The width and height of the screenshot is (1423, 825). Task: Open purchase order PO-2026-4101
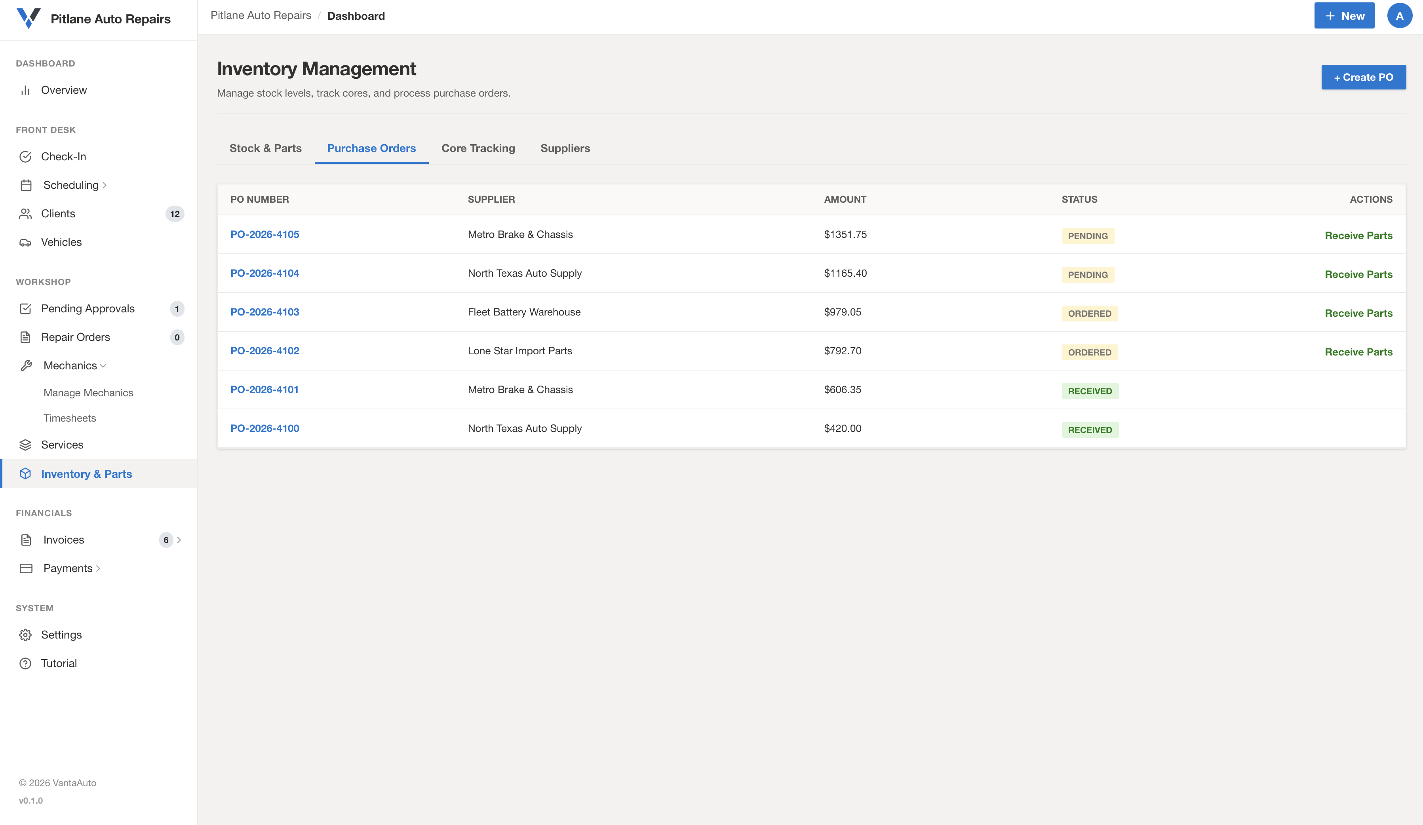[x=264, y=390]
